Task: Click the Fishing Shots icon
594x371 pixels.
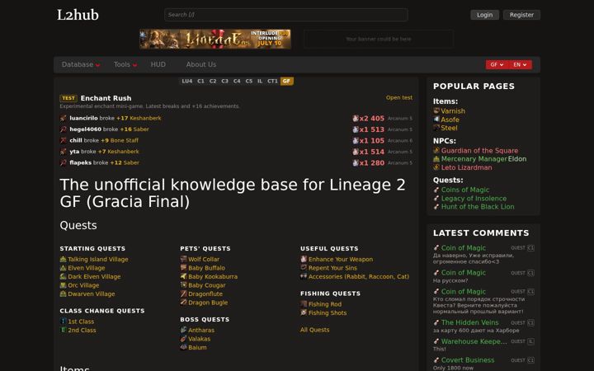Action: (x=304, y=312)
